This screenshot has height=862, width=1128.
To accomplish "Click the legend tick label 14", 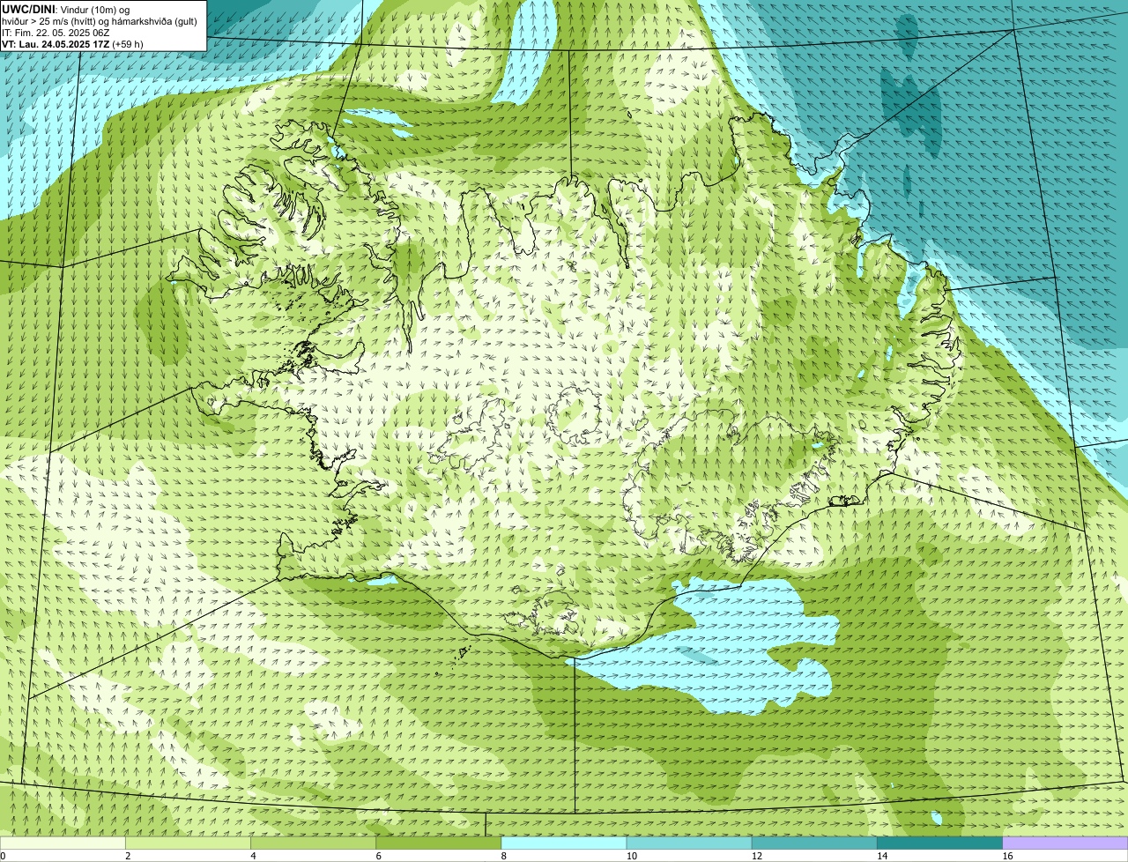I will pos(881,856).
